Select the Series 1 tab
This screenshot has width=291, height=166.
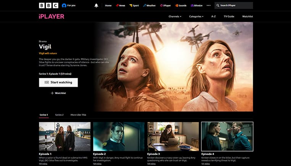44,115
